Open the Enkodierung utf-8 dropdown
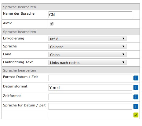The height and width of the screenshot is (126, 142). point(87,39)
